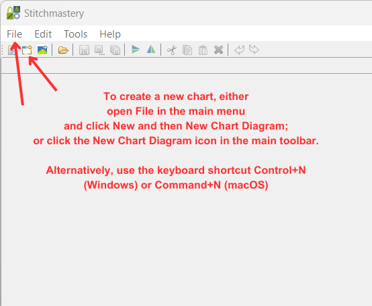This screenshot has width=372, height=306.
Task: Click the Copy pages icon
Action: [187, 50]
